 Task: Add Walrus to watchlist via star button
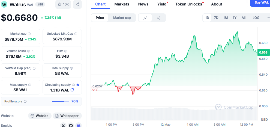tap(63, 4)
